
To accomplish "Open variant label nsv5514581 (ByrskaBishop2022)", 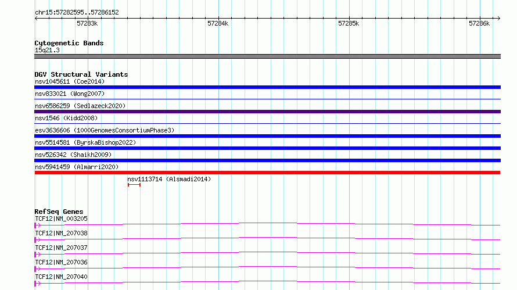I will pos(85,142).
